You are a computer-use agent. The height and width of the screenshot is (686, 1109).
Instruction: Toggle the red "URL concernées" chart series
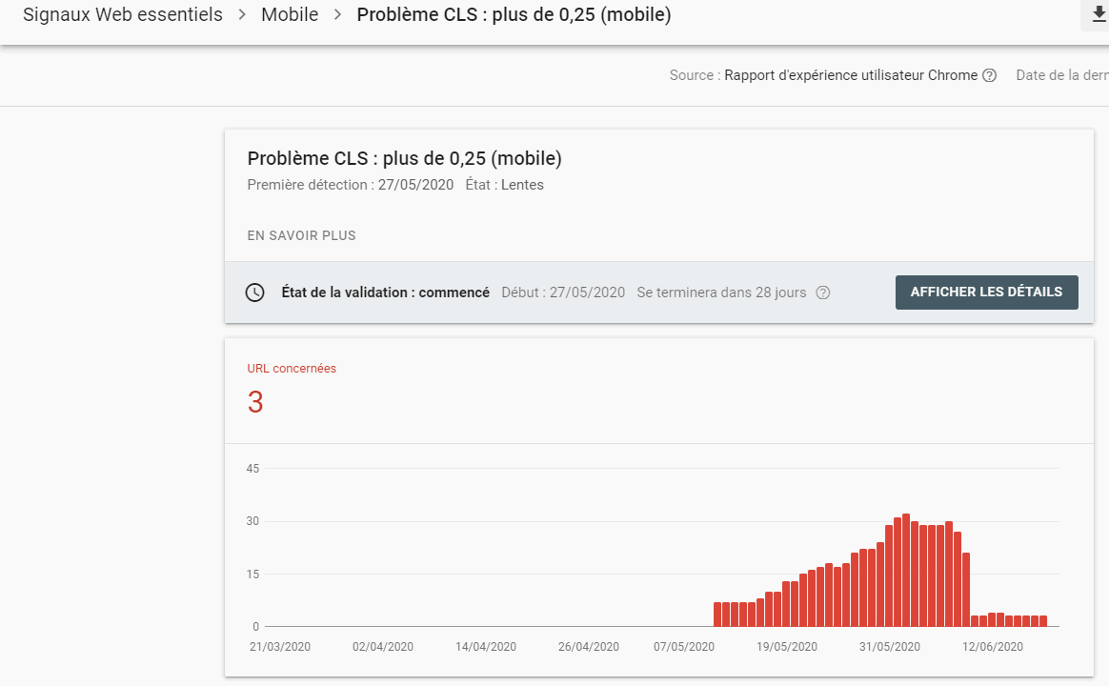pyautogui.click(x=292, y=368)
